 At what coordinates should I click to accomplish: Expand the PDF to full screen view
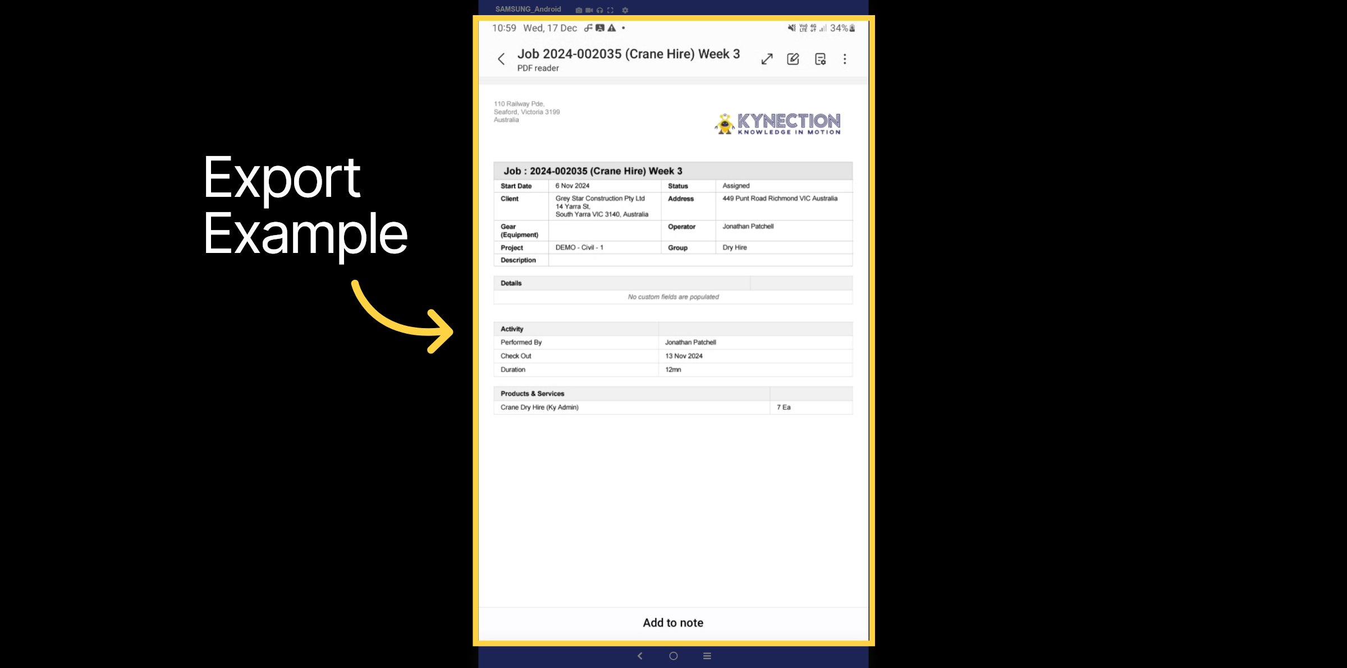tap(767, 59)
